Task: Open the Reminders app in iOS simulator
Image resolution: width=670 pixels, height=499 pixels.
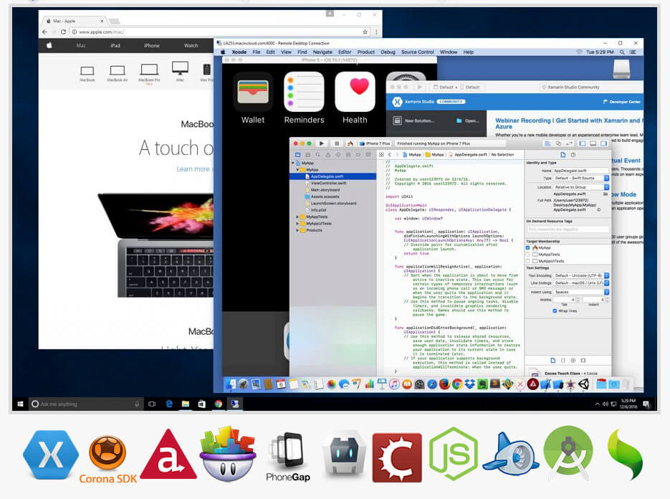Action: click(x=305, y=98)
